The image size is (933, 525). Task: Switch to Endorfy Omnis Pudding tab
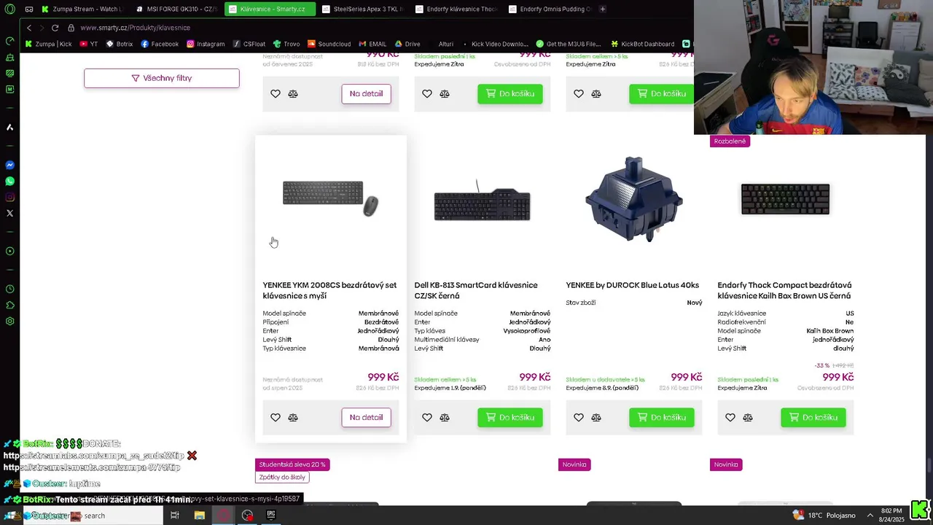pyautogui.click(x=550, y=9)
